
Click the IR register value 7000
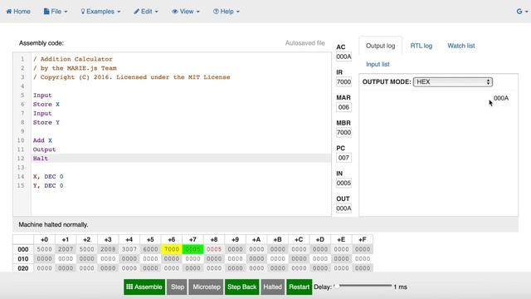[x=343, y=81]
